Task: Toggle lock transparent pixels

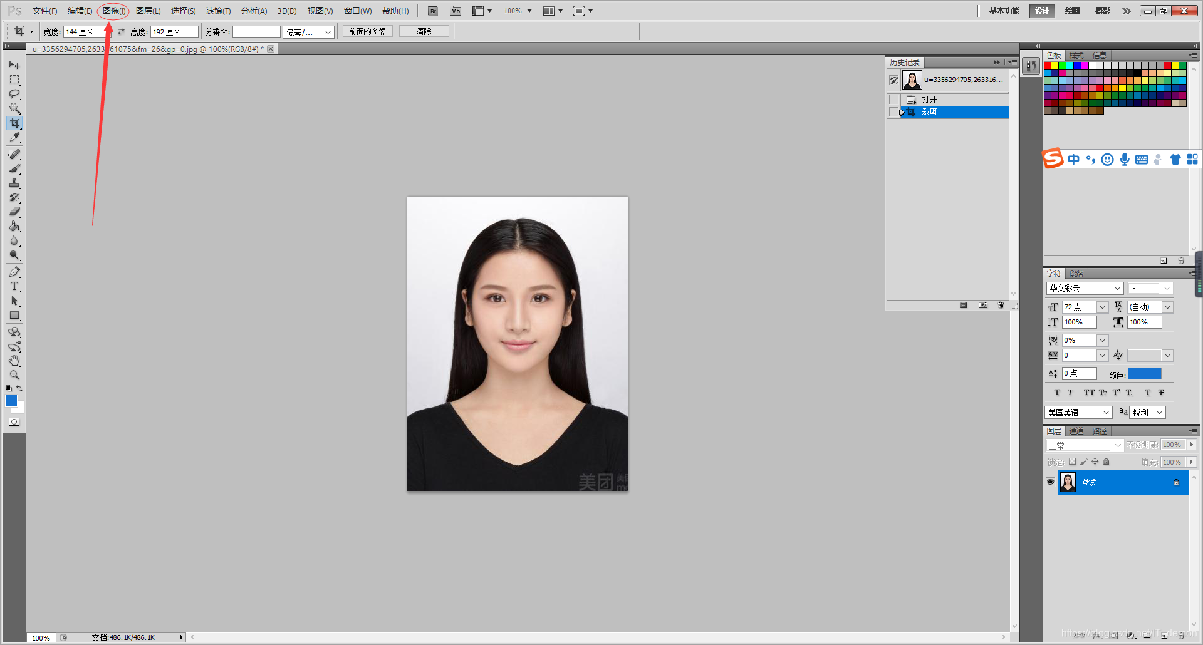Action: pyautogui.click(x=1072, y=462)
